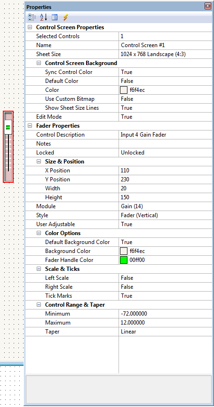Open the Taper Linear value dropdown
This screenshot has height=407, width=214.
(x=165, y=332)
